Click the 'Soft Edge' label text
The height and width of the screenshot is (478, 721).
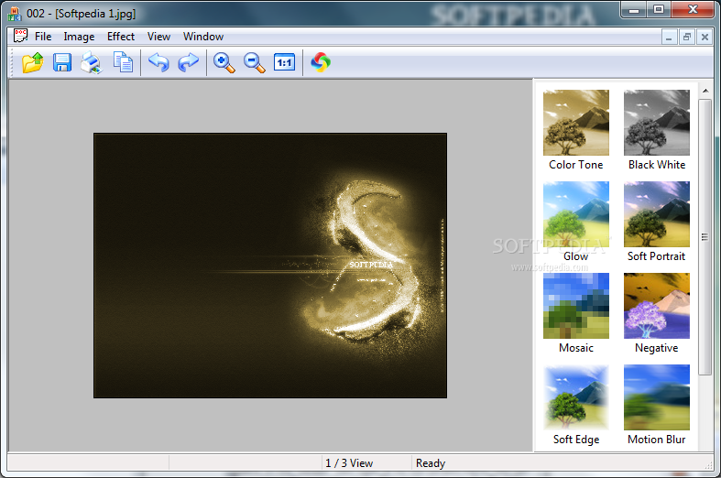[x=576, y=440]
